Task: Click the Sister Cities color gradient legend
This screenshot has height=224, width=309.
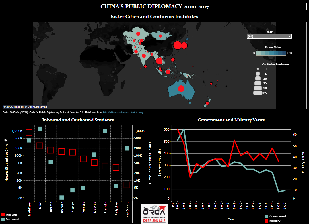Action: click(x=271, y=53)
